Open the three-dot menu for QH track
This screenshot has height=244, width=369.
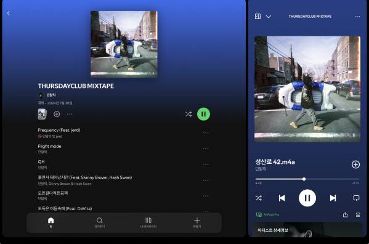point(206,165)
